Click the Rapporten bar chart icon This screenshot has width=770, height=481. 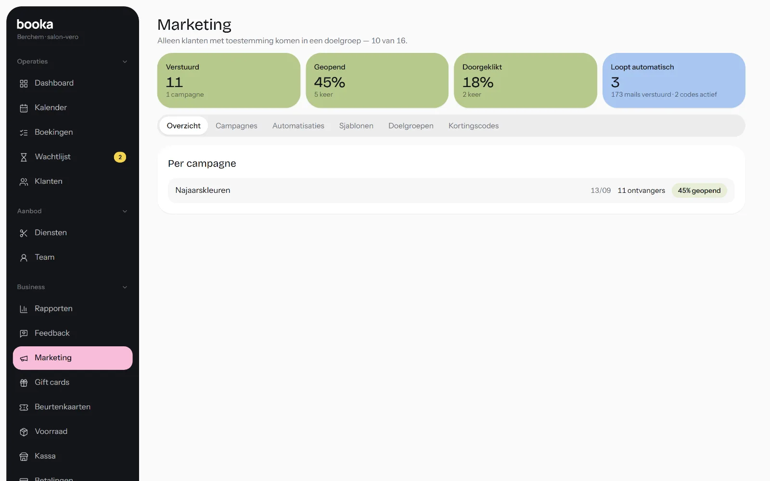(x=24, y=309)
